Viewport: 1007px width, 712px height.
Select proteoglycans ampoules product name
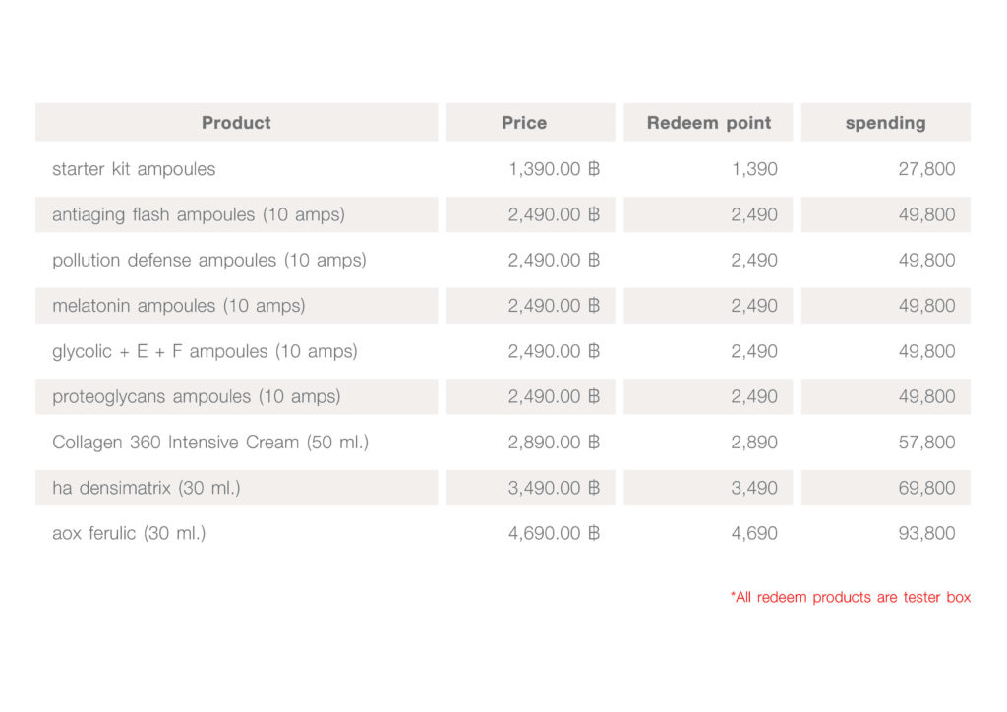pos(197,397)
